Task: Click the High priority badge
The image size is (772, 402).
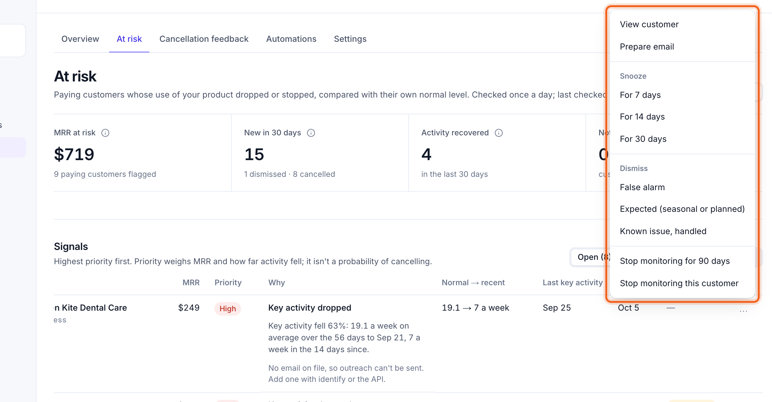Action: (x=228, y=309)
